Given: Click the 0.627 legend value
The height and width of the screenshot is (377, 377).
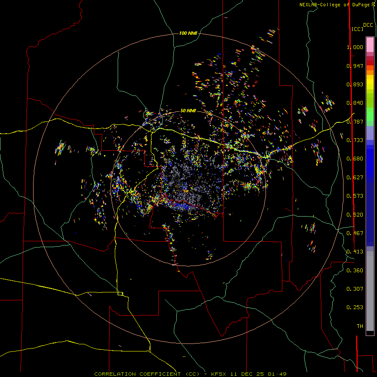Looking at the screenshot, I should (x=355, y=178).
